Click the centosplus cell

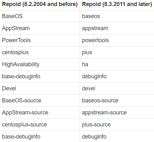pos(40,52)
